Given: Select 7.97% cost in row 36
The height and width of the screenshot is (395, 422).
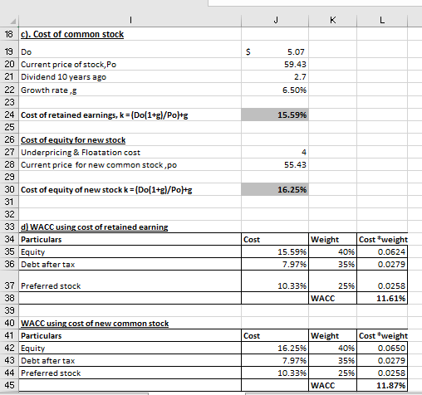Looking at the screenshot, I should [x=275, y=264].
